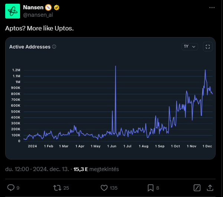
Task: Click the gold verified badge
Action: [57, 7]
